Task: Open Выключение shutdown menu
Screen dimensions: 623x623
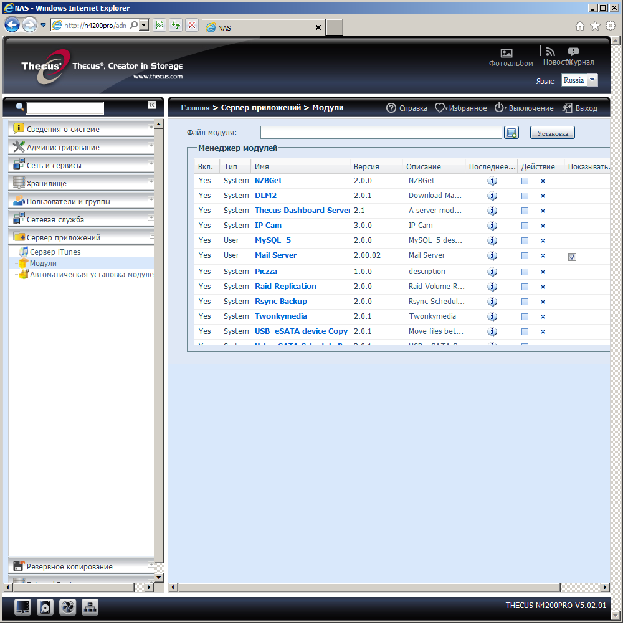Action: click(x=524, y=108)
